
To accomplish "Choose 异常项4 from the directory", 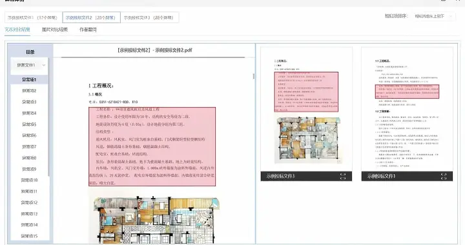I will pyautogui.click(x=29, y=113).
